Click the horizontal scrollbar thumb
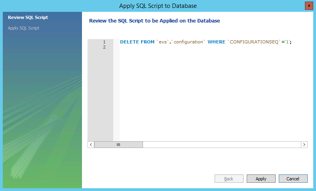 [118, 145]
